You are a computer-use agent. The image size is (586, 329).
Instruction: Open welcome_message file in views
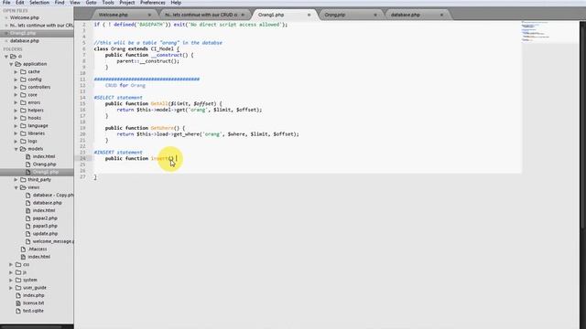[53, 241]
